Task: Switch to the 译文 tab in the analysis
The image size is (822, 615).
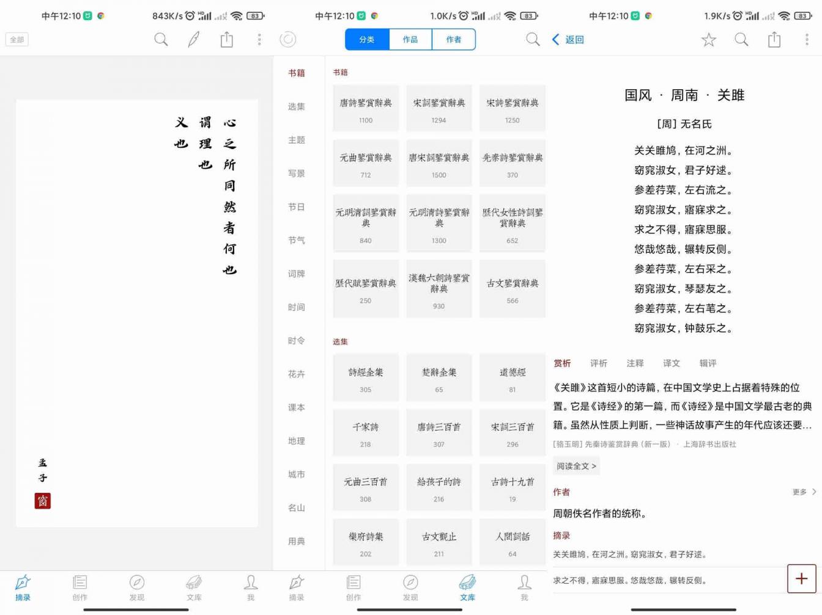Action: click(x=671, y=363)
